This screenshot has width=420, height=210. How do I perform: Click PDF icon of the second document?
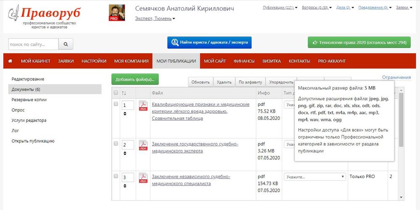(x=143, y=145)
